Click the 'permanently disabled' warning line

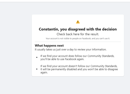click(79, 69)
